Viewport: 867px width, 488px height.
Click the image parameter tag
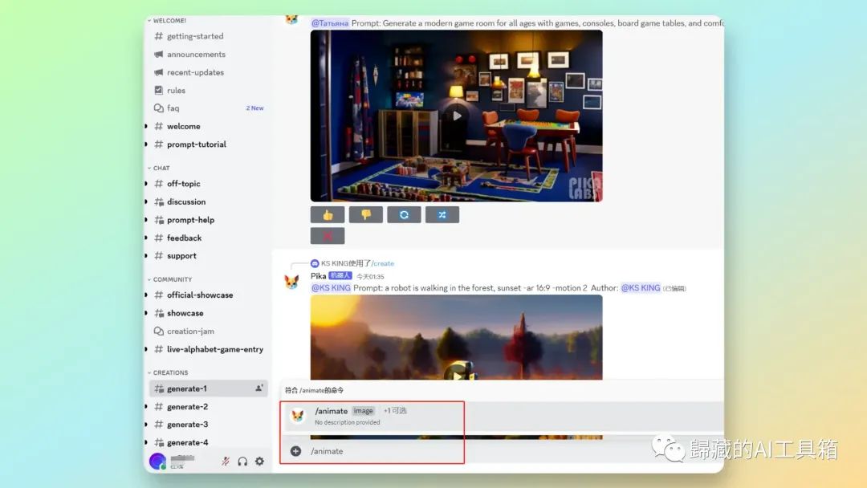pos(364,411)
